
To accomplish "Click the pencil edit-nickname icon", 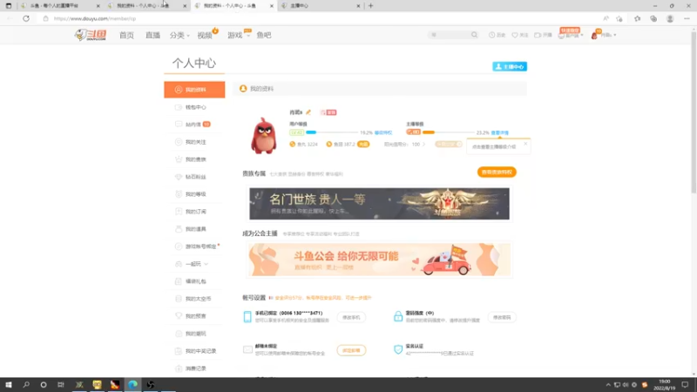I will click(x=308, y=112).
